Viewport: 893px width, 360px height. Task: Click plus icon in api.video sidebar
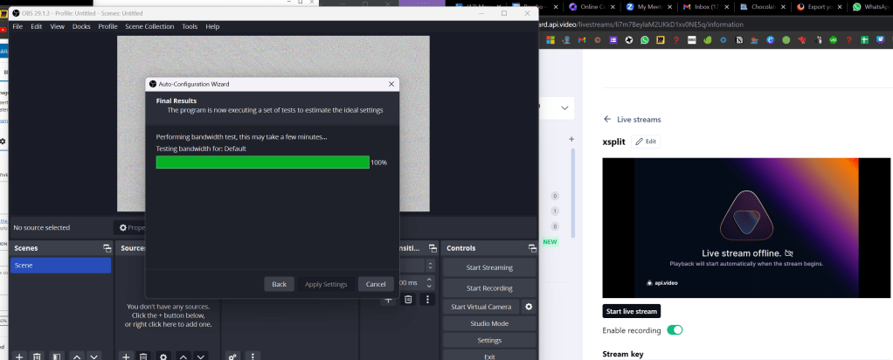coord(571,140)
